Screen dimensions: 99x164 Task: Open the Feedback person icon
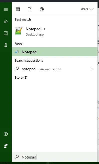[x=6, y=146]
